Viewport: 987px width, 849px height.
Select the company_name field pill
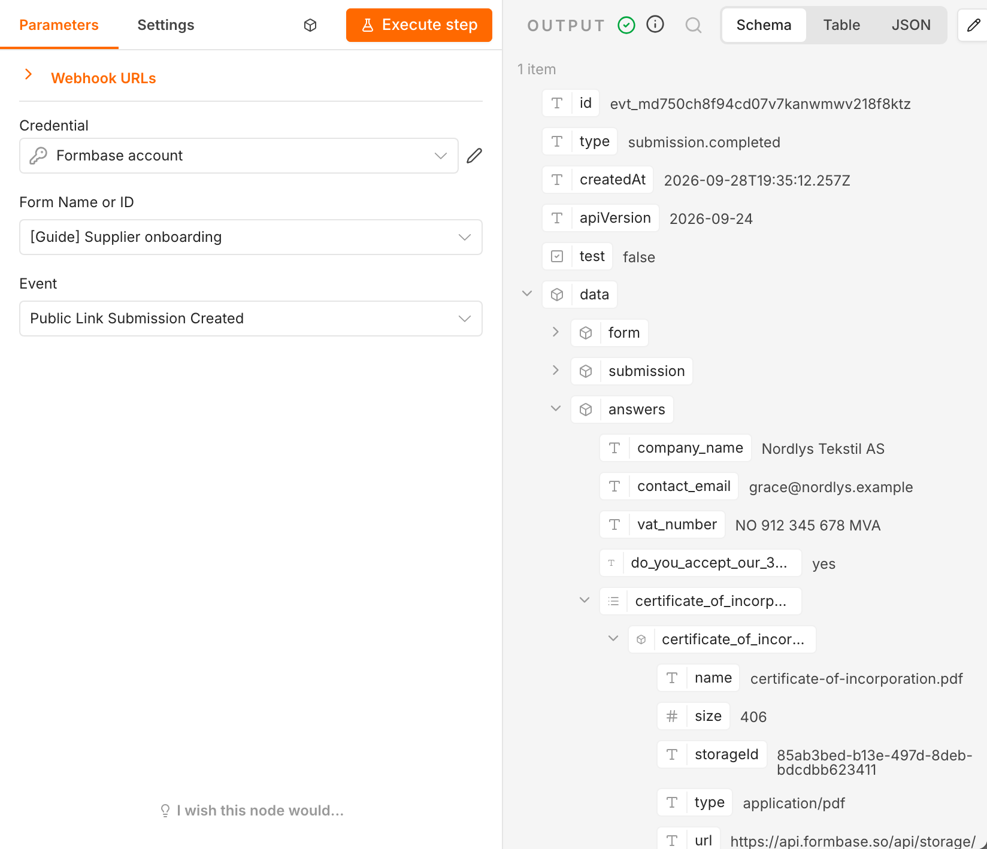(x=676, y=448)
